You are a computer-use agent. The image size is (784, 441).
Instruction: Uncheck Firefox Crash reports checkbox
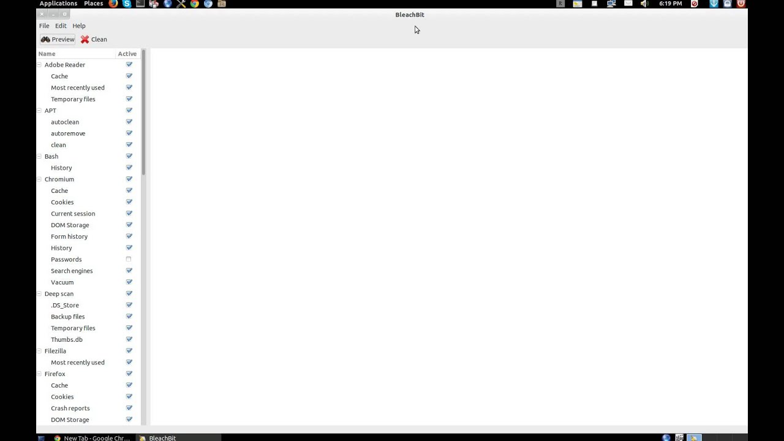pos(129,408)
